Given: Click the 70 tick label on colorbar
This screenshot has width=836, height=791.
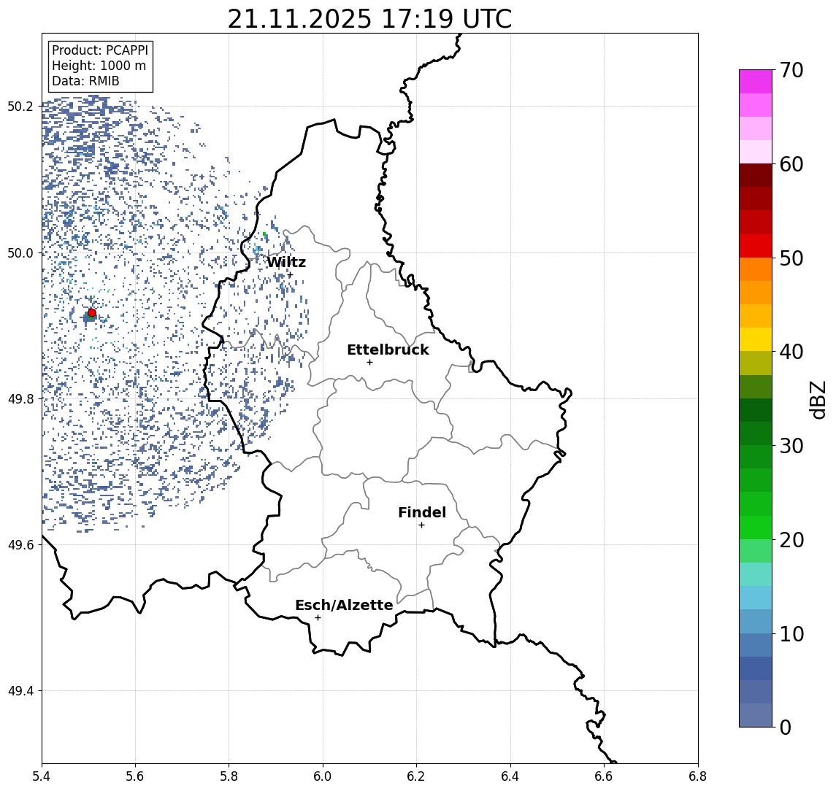Looking at the screenshot, I should click(x=791, y=70).
